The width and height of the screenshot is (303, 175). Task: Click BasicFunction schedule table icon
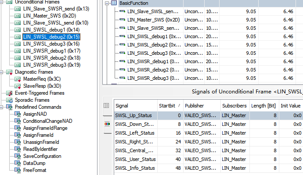pyautogui.click(x=114, y=3)
